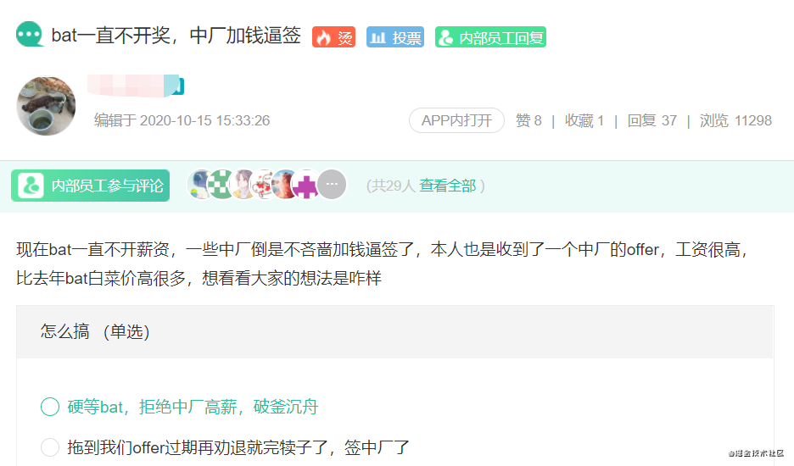Image resolution: width=794 pixels, height=466 pixels.
Task: Click the green chat bubble icon beside title
Action: click(30, 35)
